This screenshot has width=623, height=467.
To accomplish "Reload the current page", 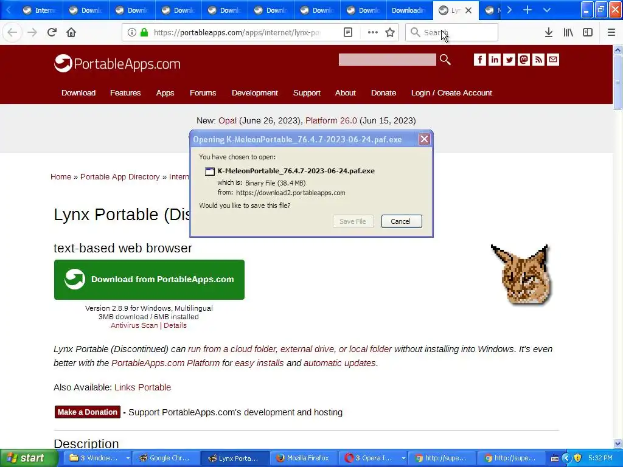I will pos(52,32).
